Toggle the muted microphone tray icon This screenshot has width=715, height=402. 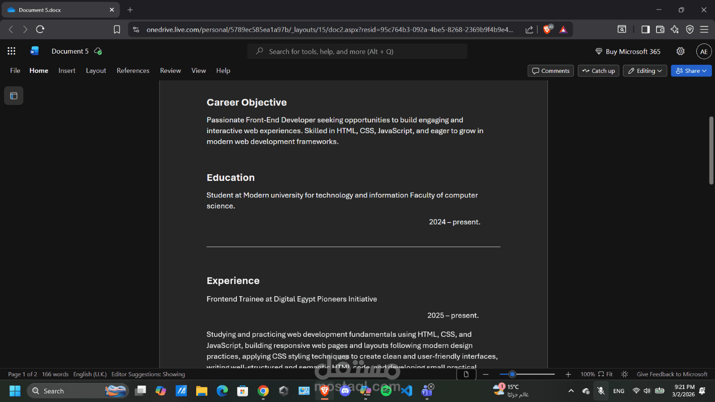(601, 391)
